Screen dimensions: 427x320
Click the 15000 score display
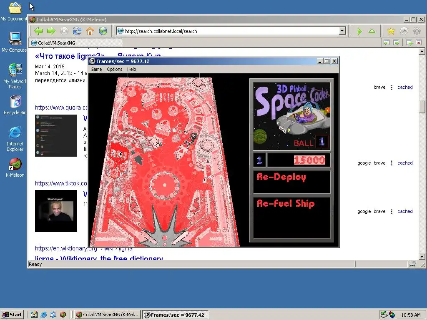tap(309, 160)
